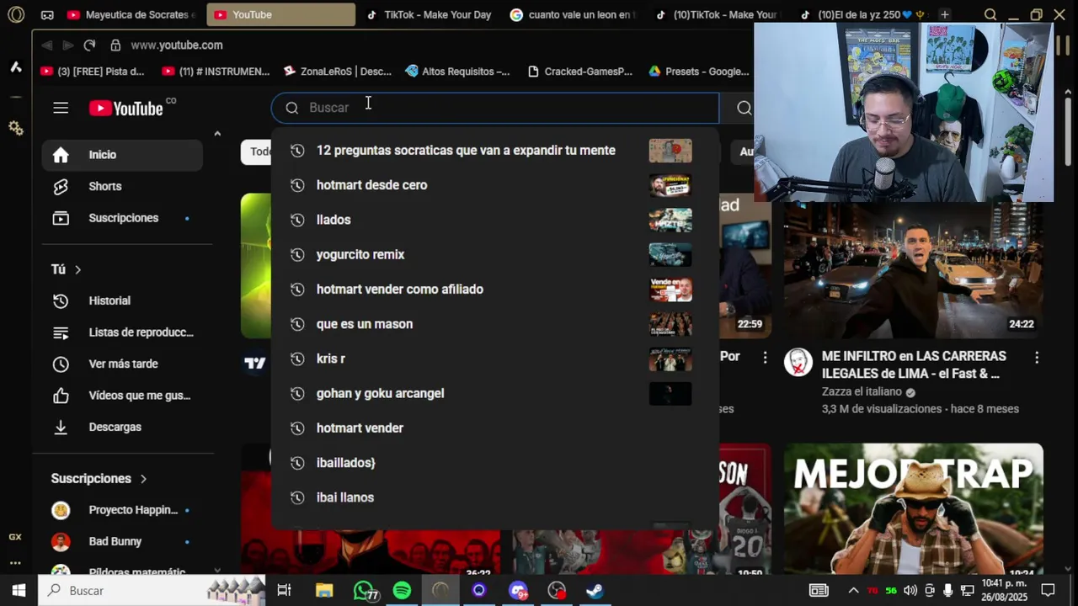Open Spotify from the taskbar

[x=402, y=591]
